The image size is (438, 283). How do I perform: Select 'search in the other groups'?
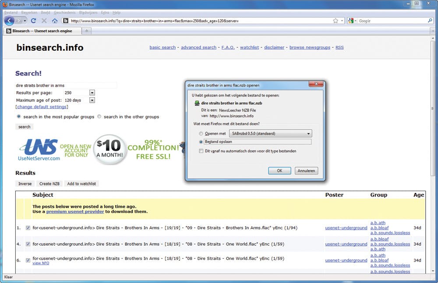[99, 117]
